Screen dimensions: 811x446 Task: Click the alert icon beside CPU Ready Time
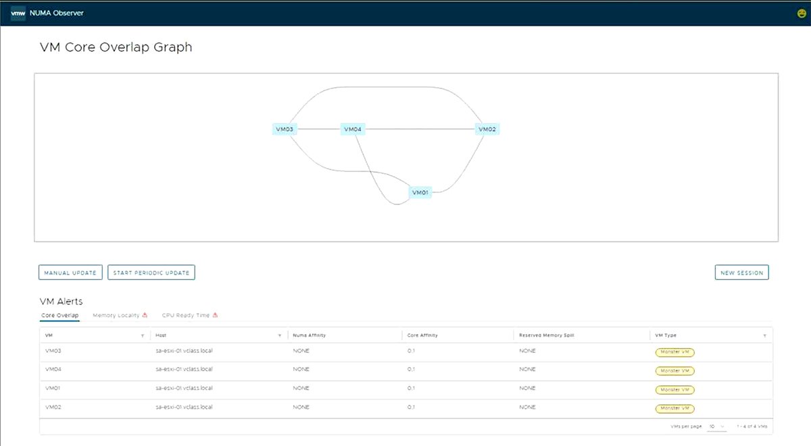[x=216, y=314]
